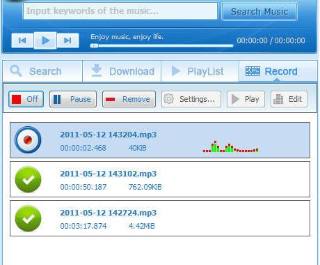The image size is (320, 265).
Task: Click the time counter 00:00:00 / 00:00:00
Action: 271,40
